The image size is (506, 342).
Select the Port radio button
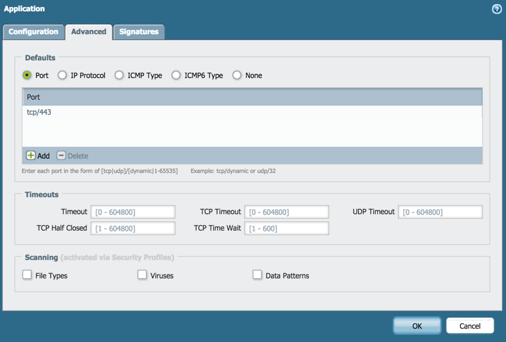click(27, 75)
